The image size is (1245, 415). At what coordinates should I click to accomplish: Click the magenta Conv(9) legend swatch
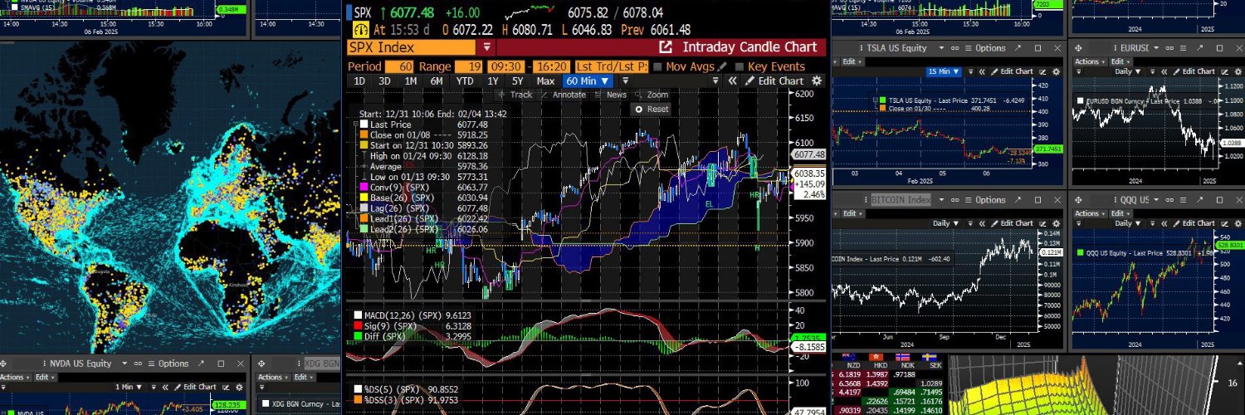[x=364, y=188]
